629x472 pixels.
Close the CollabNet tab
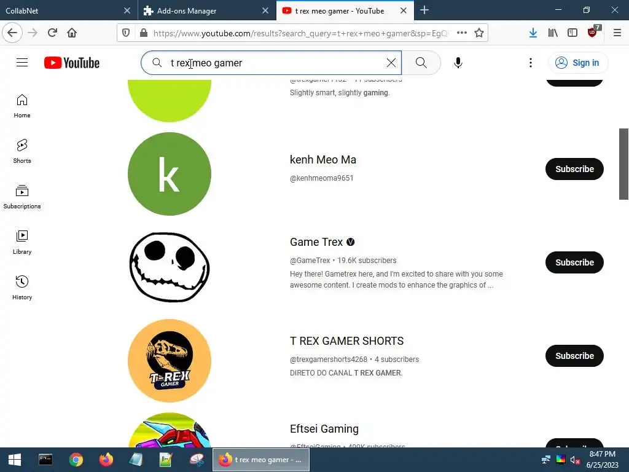(127, 11)
